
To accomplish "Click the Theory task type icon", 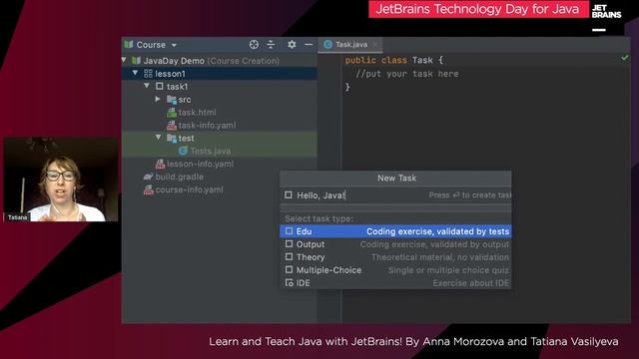I will [289, 257].
